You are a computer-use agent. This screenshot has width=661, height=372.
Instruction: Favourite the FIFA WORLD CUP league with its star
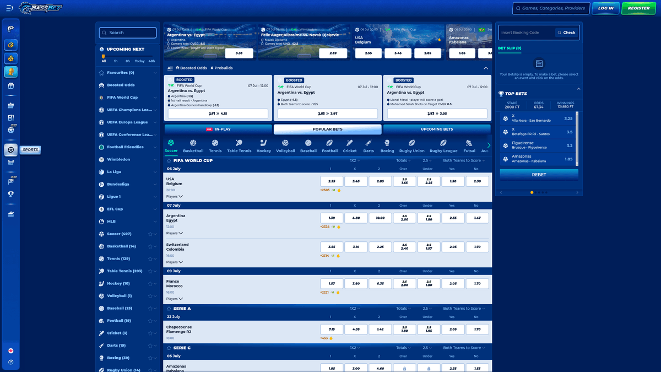point(169,160)
